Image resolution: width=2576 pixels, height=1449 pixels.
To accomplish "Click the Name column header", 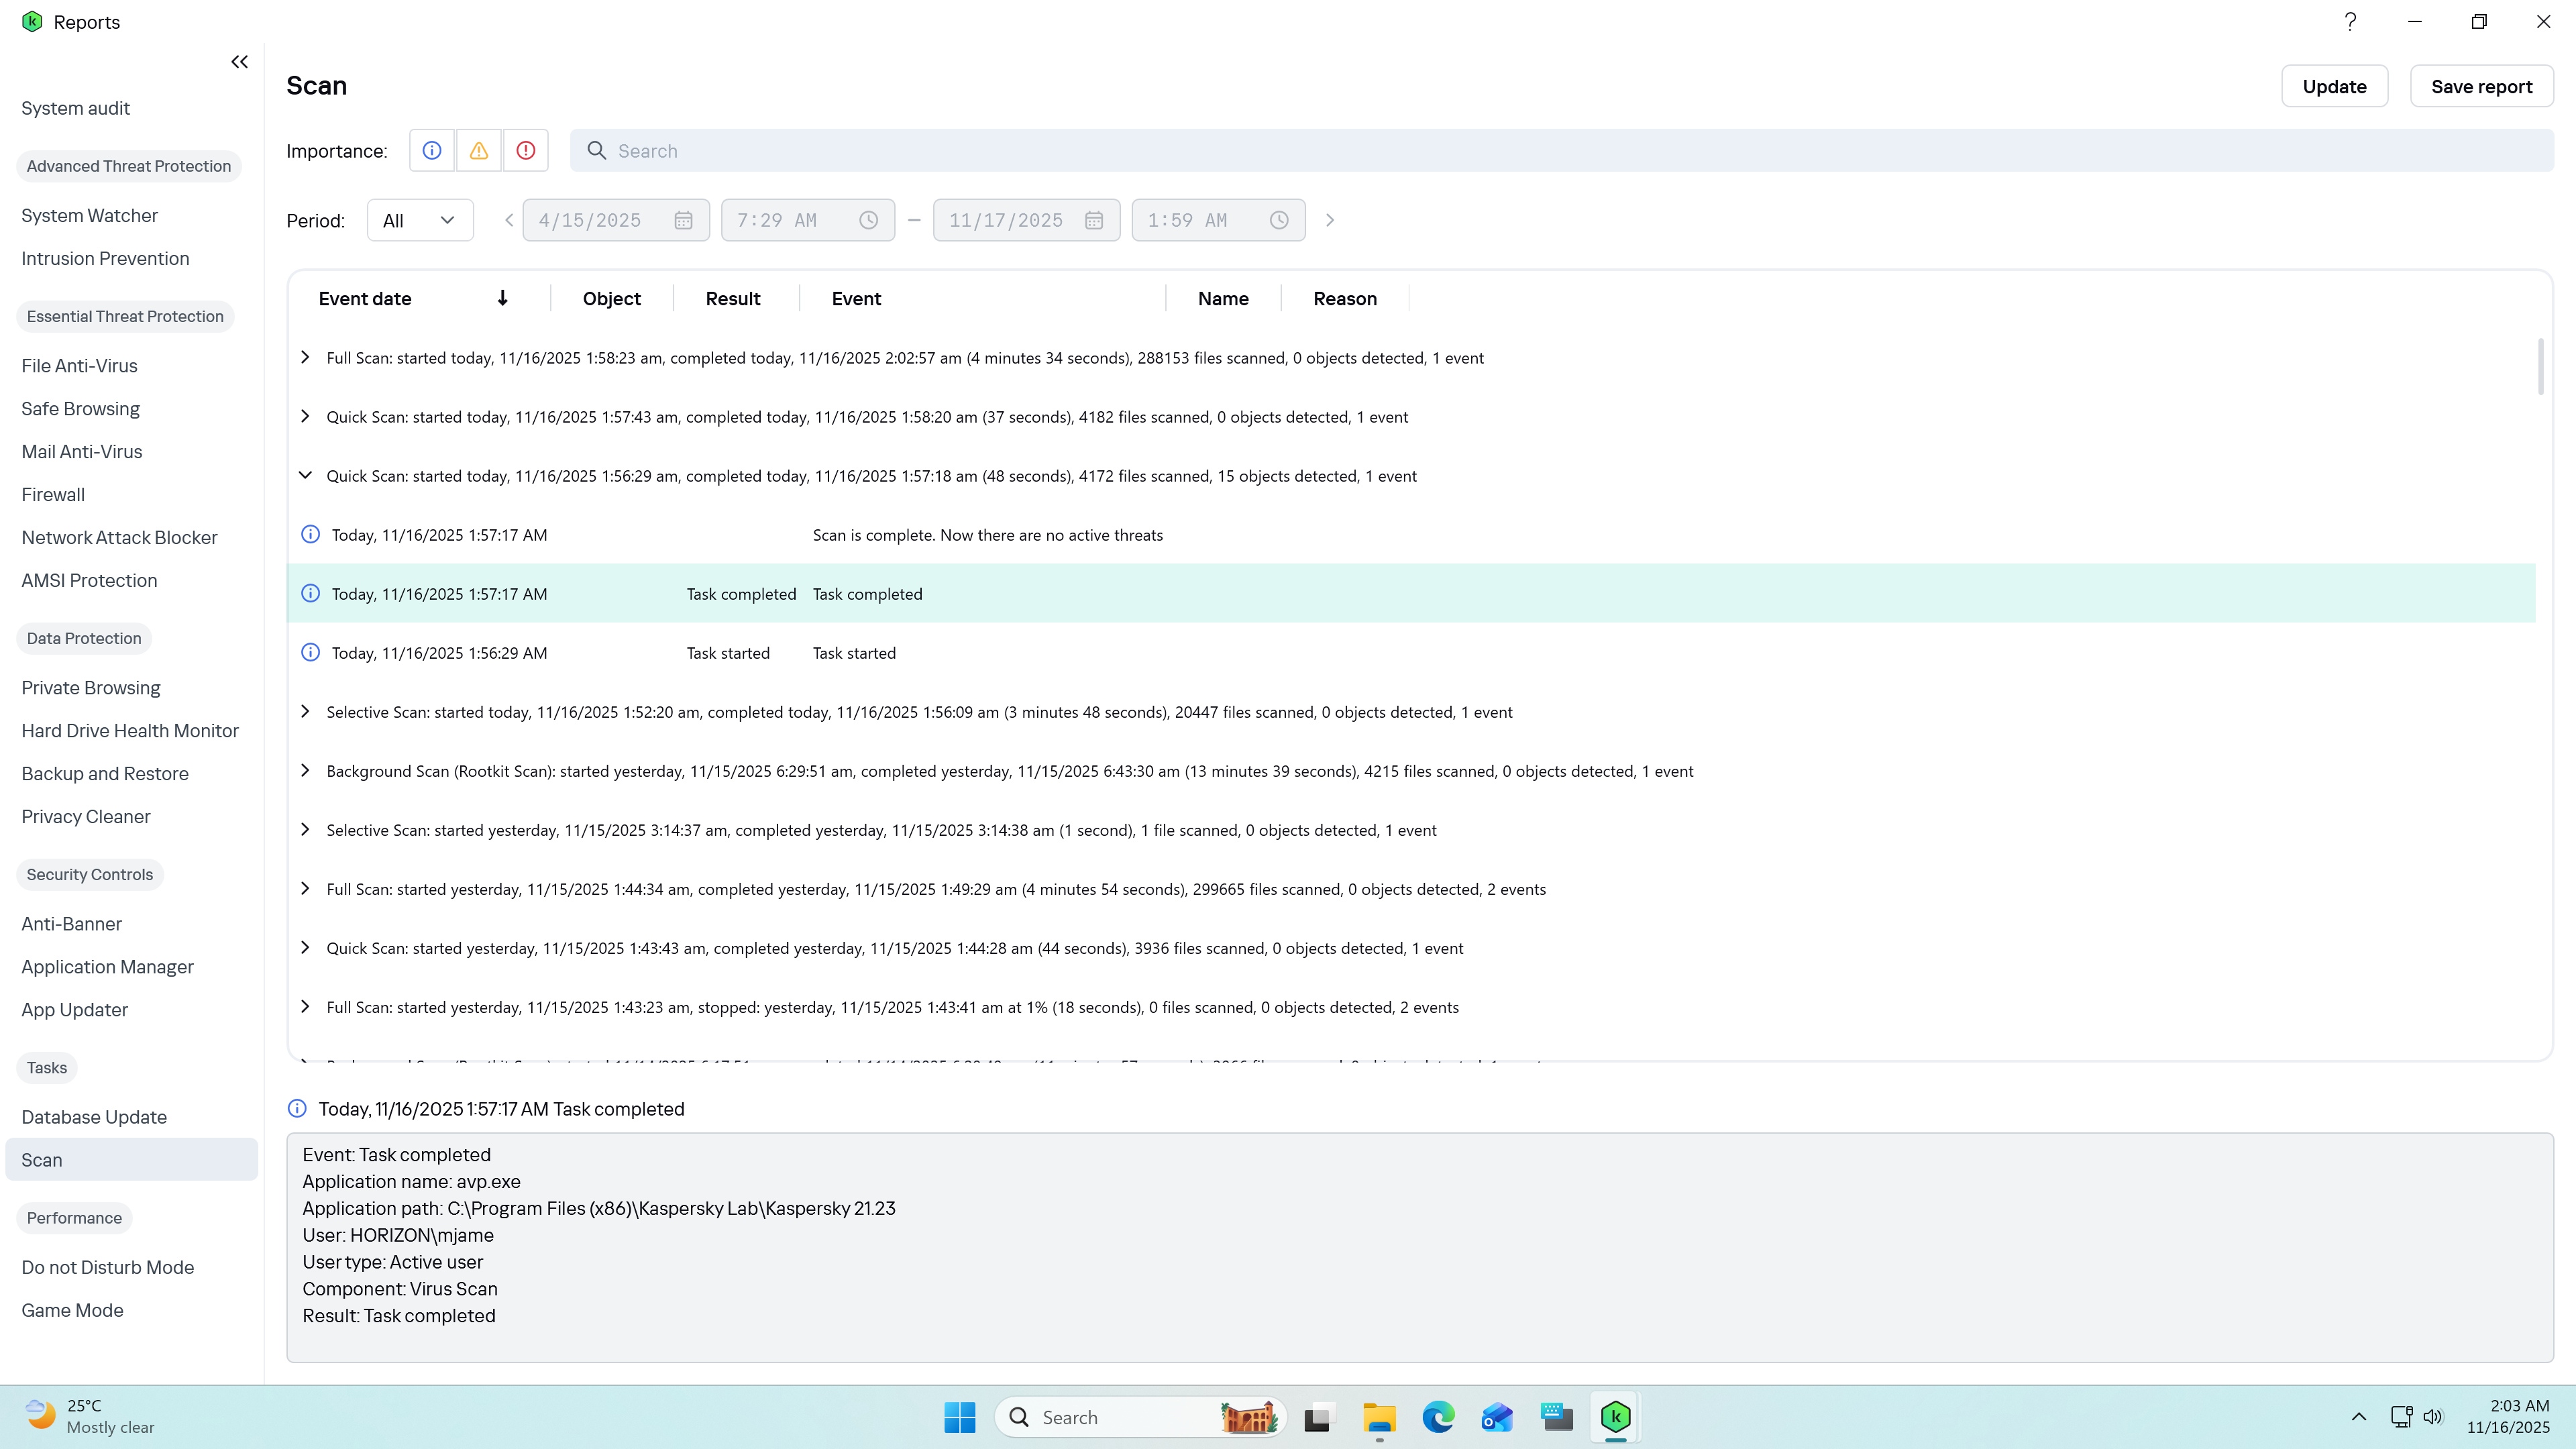I will [x=1223, y=298].
